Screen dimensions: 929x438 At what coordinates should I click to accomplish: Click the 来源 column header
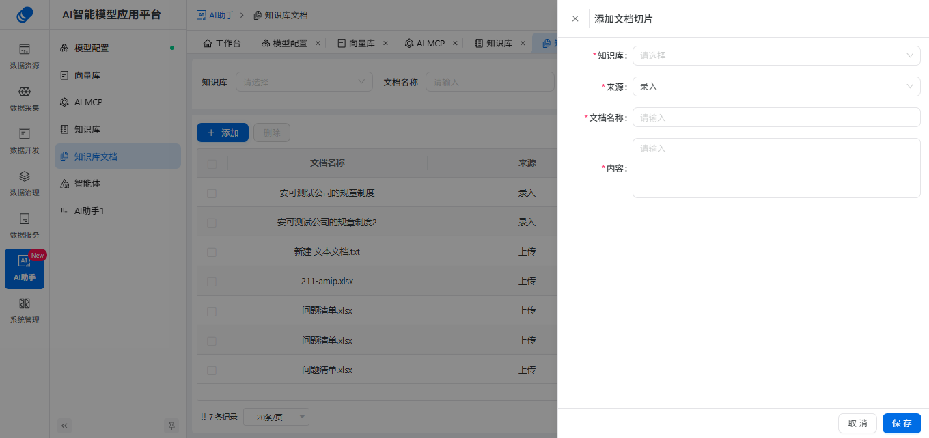coord(527,163)
